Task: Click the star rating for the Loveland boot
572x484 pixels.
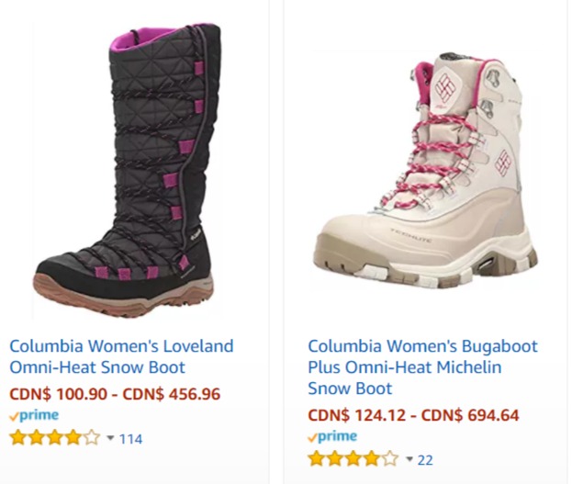Action: coord(55,438)
